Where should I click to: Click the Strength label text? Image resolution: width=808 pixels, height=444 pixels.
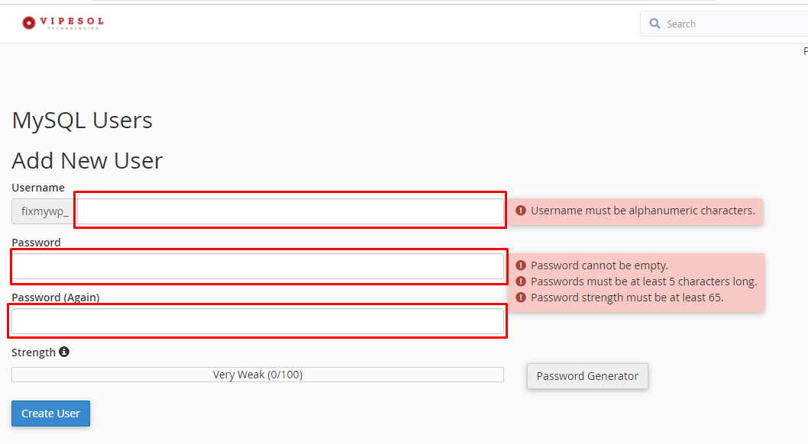(x=34, y=352)
